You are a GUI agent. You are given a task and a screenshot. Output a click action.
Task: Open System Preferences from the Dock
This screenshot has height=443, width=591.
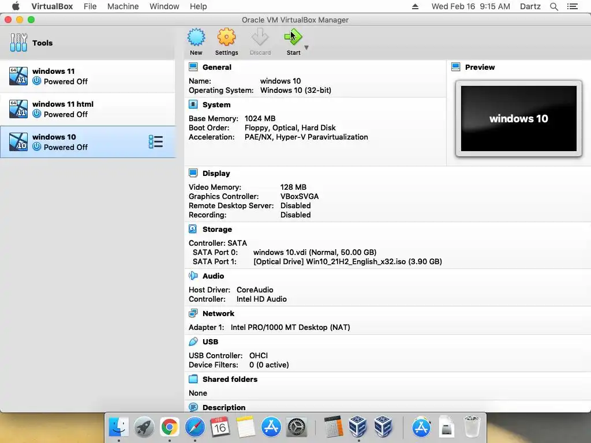297,427
